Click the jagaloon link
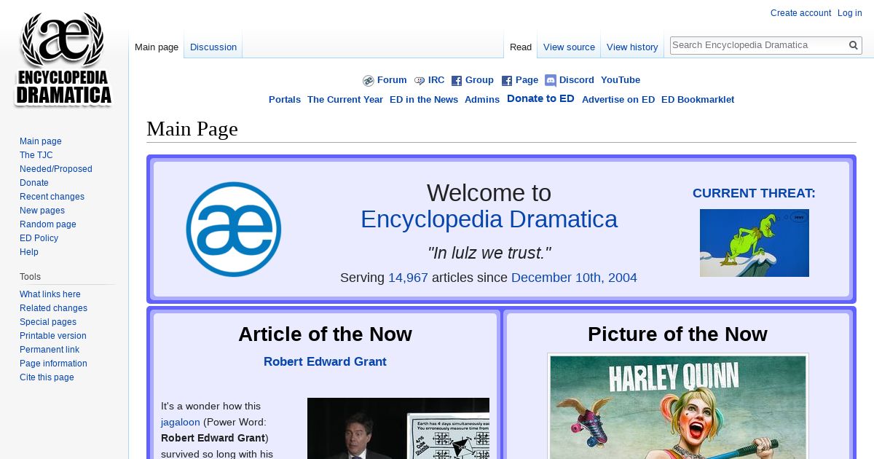Viewport: 874px width, 459px height. (181, 422)
